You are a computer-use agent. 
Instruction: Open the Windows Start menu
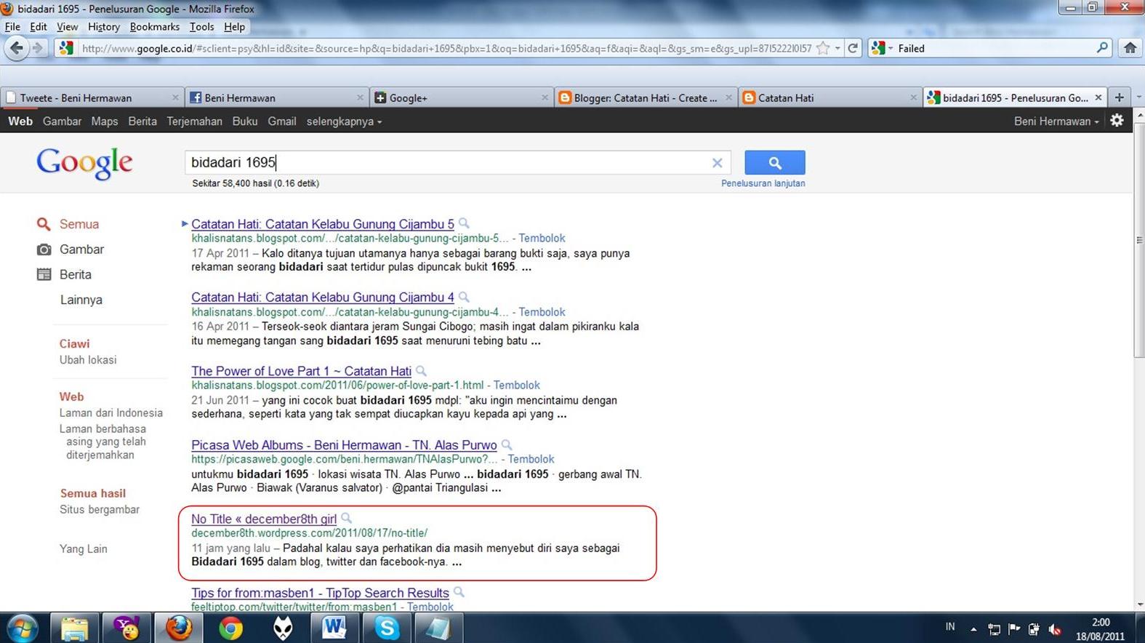22,628
